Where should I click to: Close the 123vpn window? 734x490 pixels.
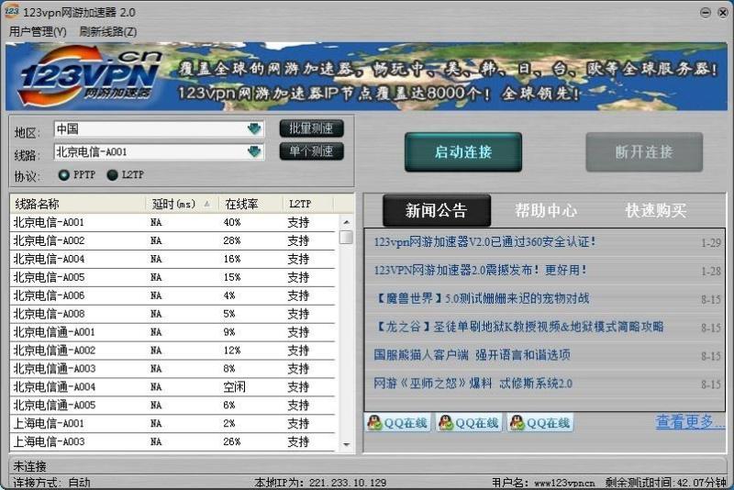coord(723,13)
